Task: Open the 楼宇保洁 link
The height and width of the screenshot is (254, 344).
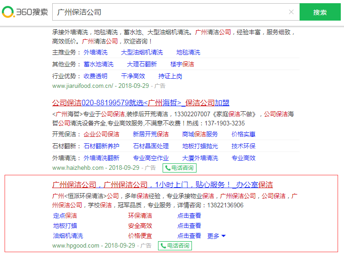Action: [182, 64]
